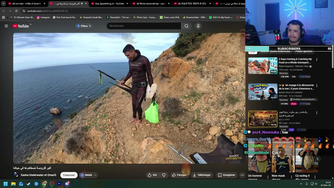Viewport: 334px width, 188px height.
Task: Open DeviantArt bookmark
Action: pyautogui.click(x=118, y=17)
